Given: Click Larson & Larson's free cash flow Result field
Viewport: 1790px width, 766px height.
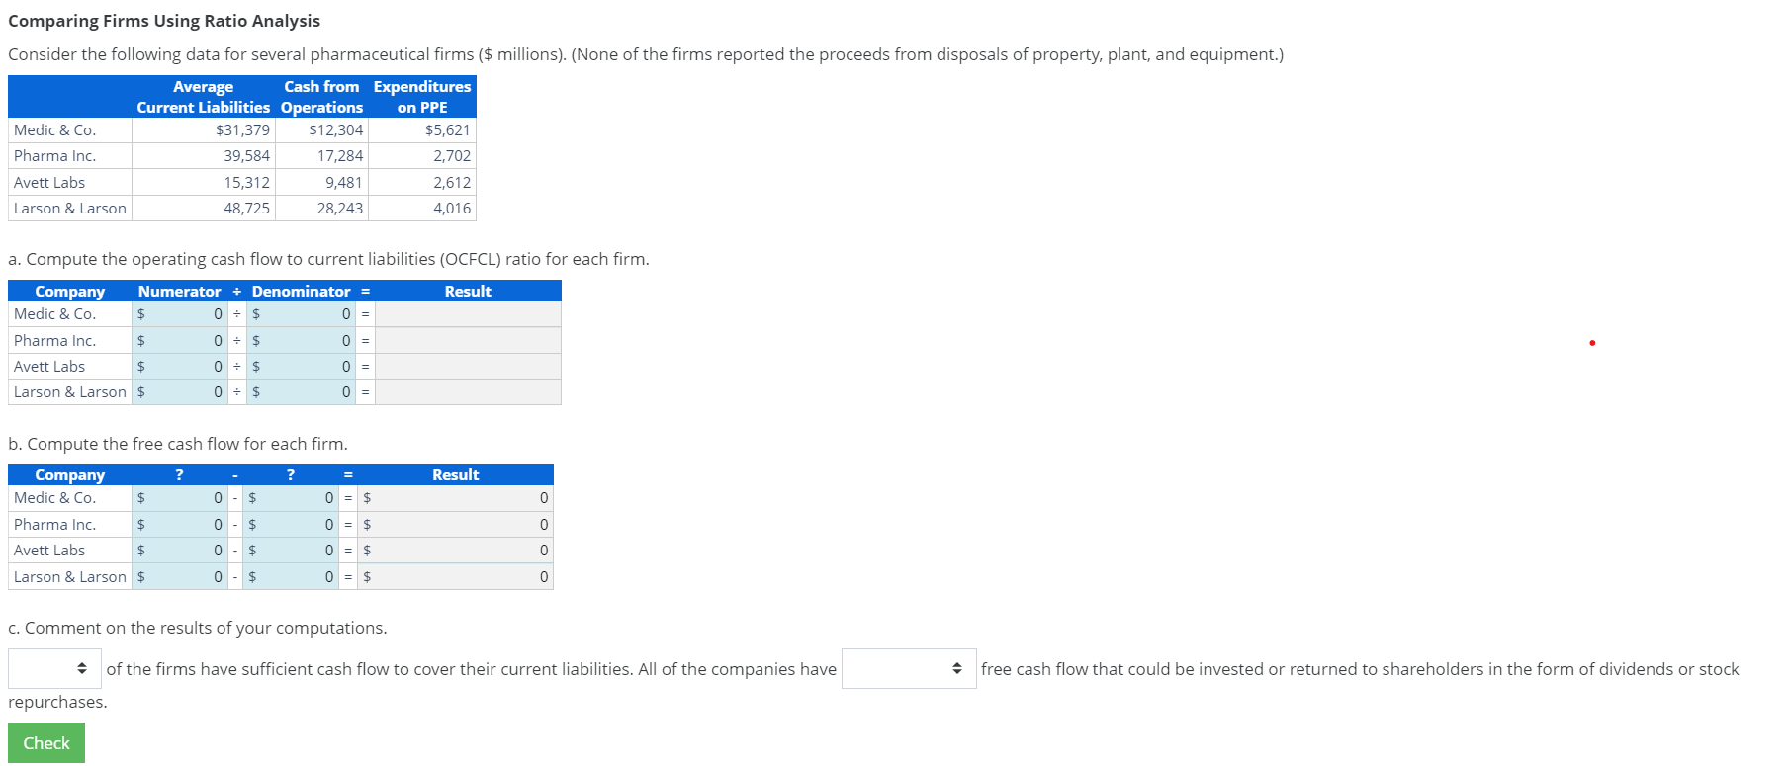Looking at the screenshot, I should click(455, 576).
